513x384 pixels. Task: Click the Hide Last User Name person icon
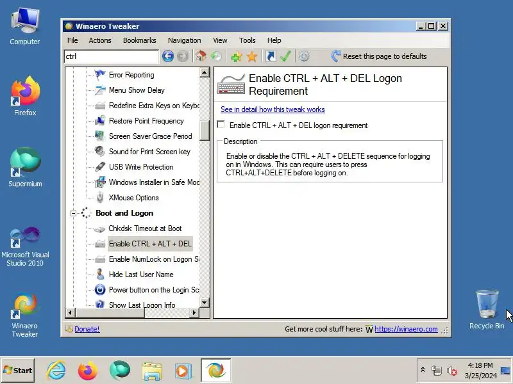pos(100,275)
